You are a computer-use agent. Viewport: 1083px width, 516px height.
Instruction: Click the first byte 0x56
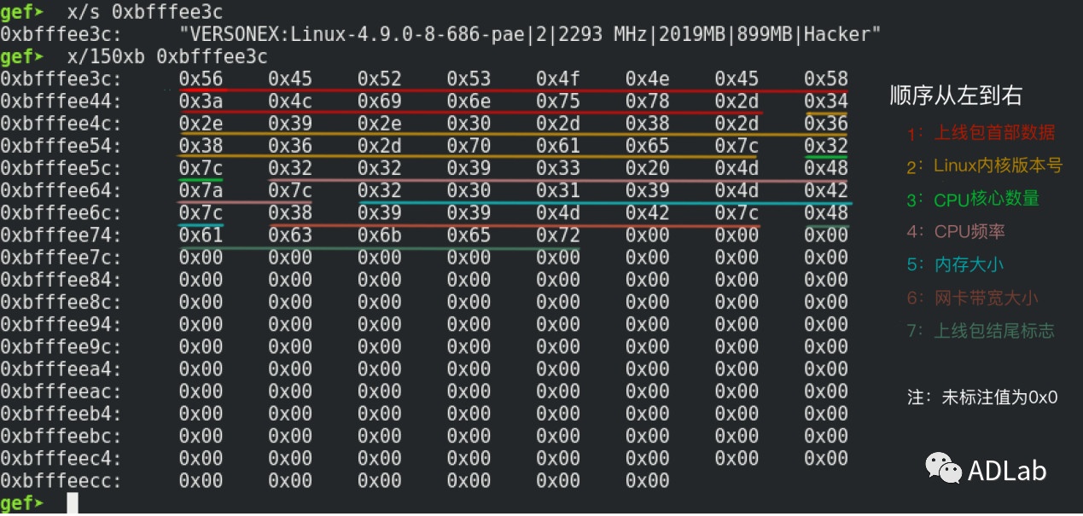coord(201,79)
